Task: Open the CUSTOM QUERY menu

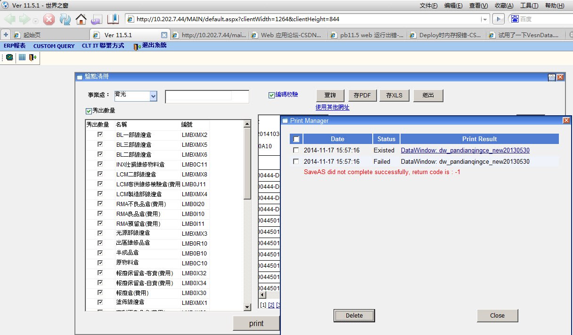Action: click(x=54, y=46)
